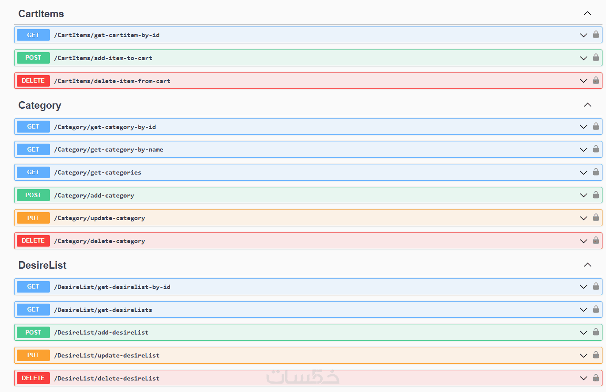The height and width of the screenshot is (392, 606).
Task: Open the /Category/update-category path
Action: (x=99, y=218)
